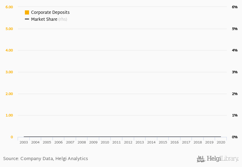The image size is (242, 167).
Task: Click the 2007 year label
Action: point(70,142)
